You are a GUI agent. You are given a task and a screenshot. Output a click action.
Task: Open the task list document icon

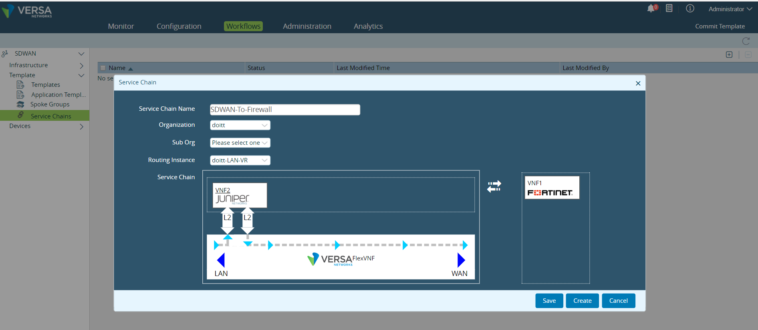click(669, 8)
